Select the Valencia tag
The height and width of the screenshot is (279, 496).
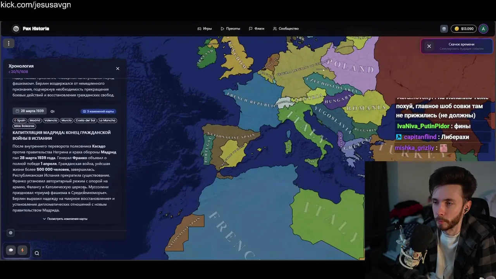(x=51, y=121)
